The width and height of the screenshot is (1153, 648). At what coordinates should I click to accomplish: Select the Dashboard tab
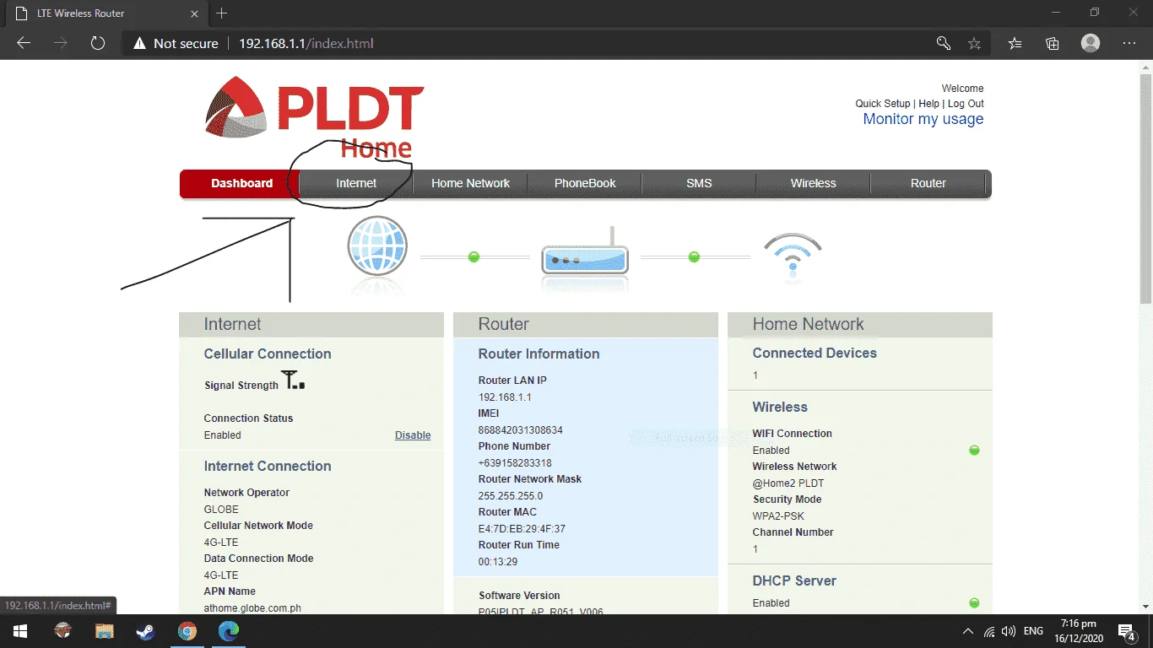coord(241,183)
